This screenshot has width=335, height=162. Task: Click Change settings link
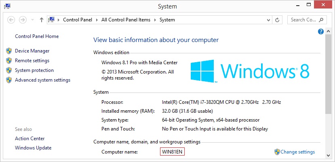tap(297, 152)
